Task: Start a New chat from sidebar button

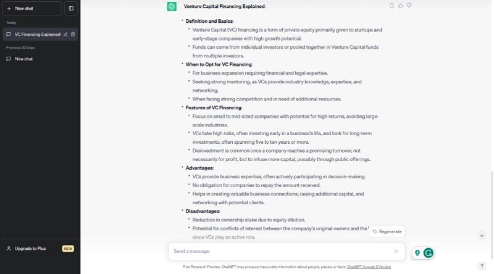Action: [32, 8]
